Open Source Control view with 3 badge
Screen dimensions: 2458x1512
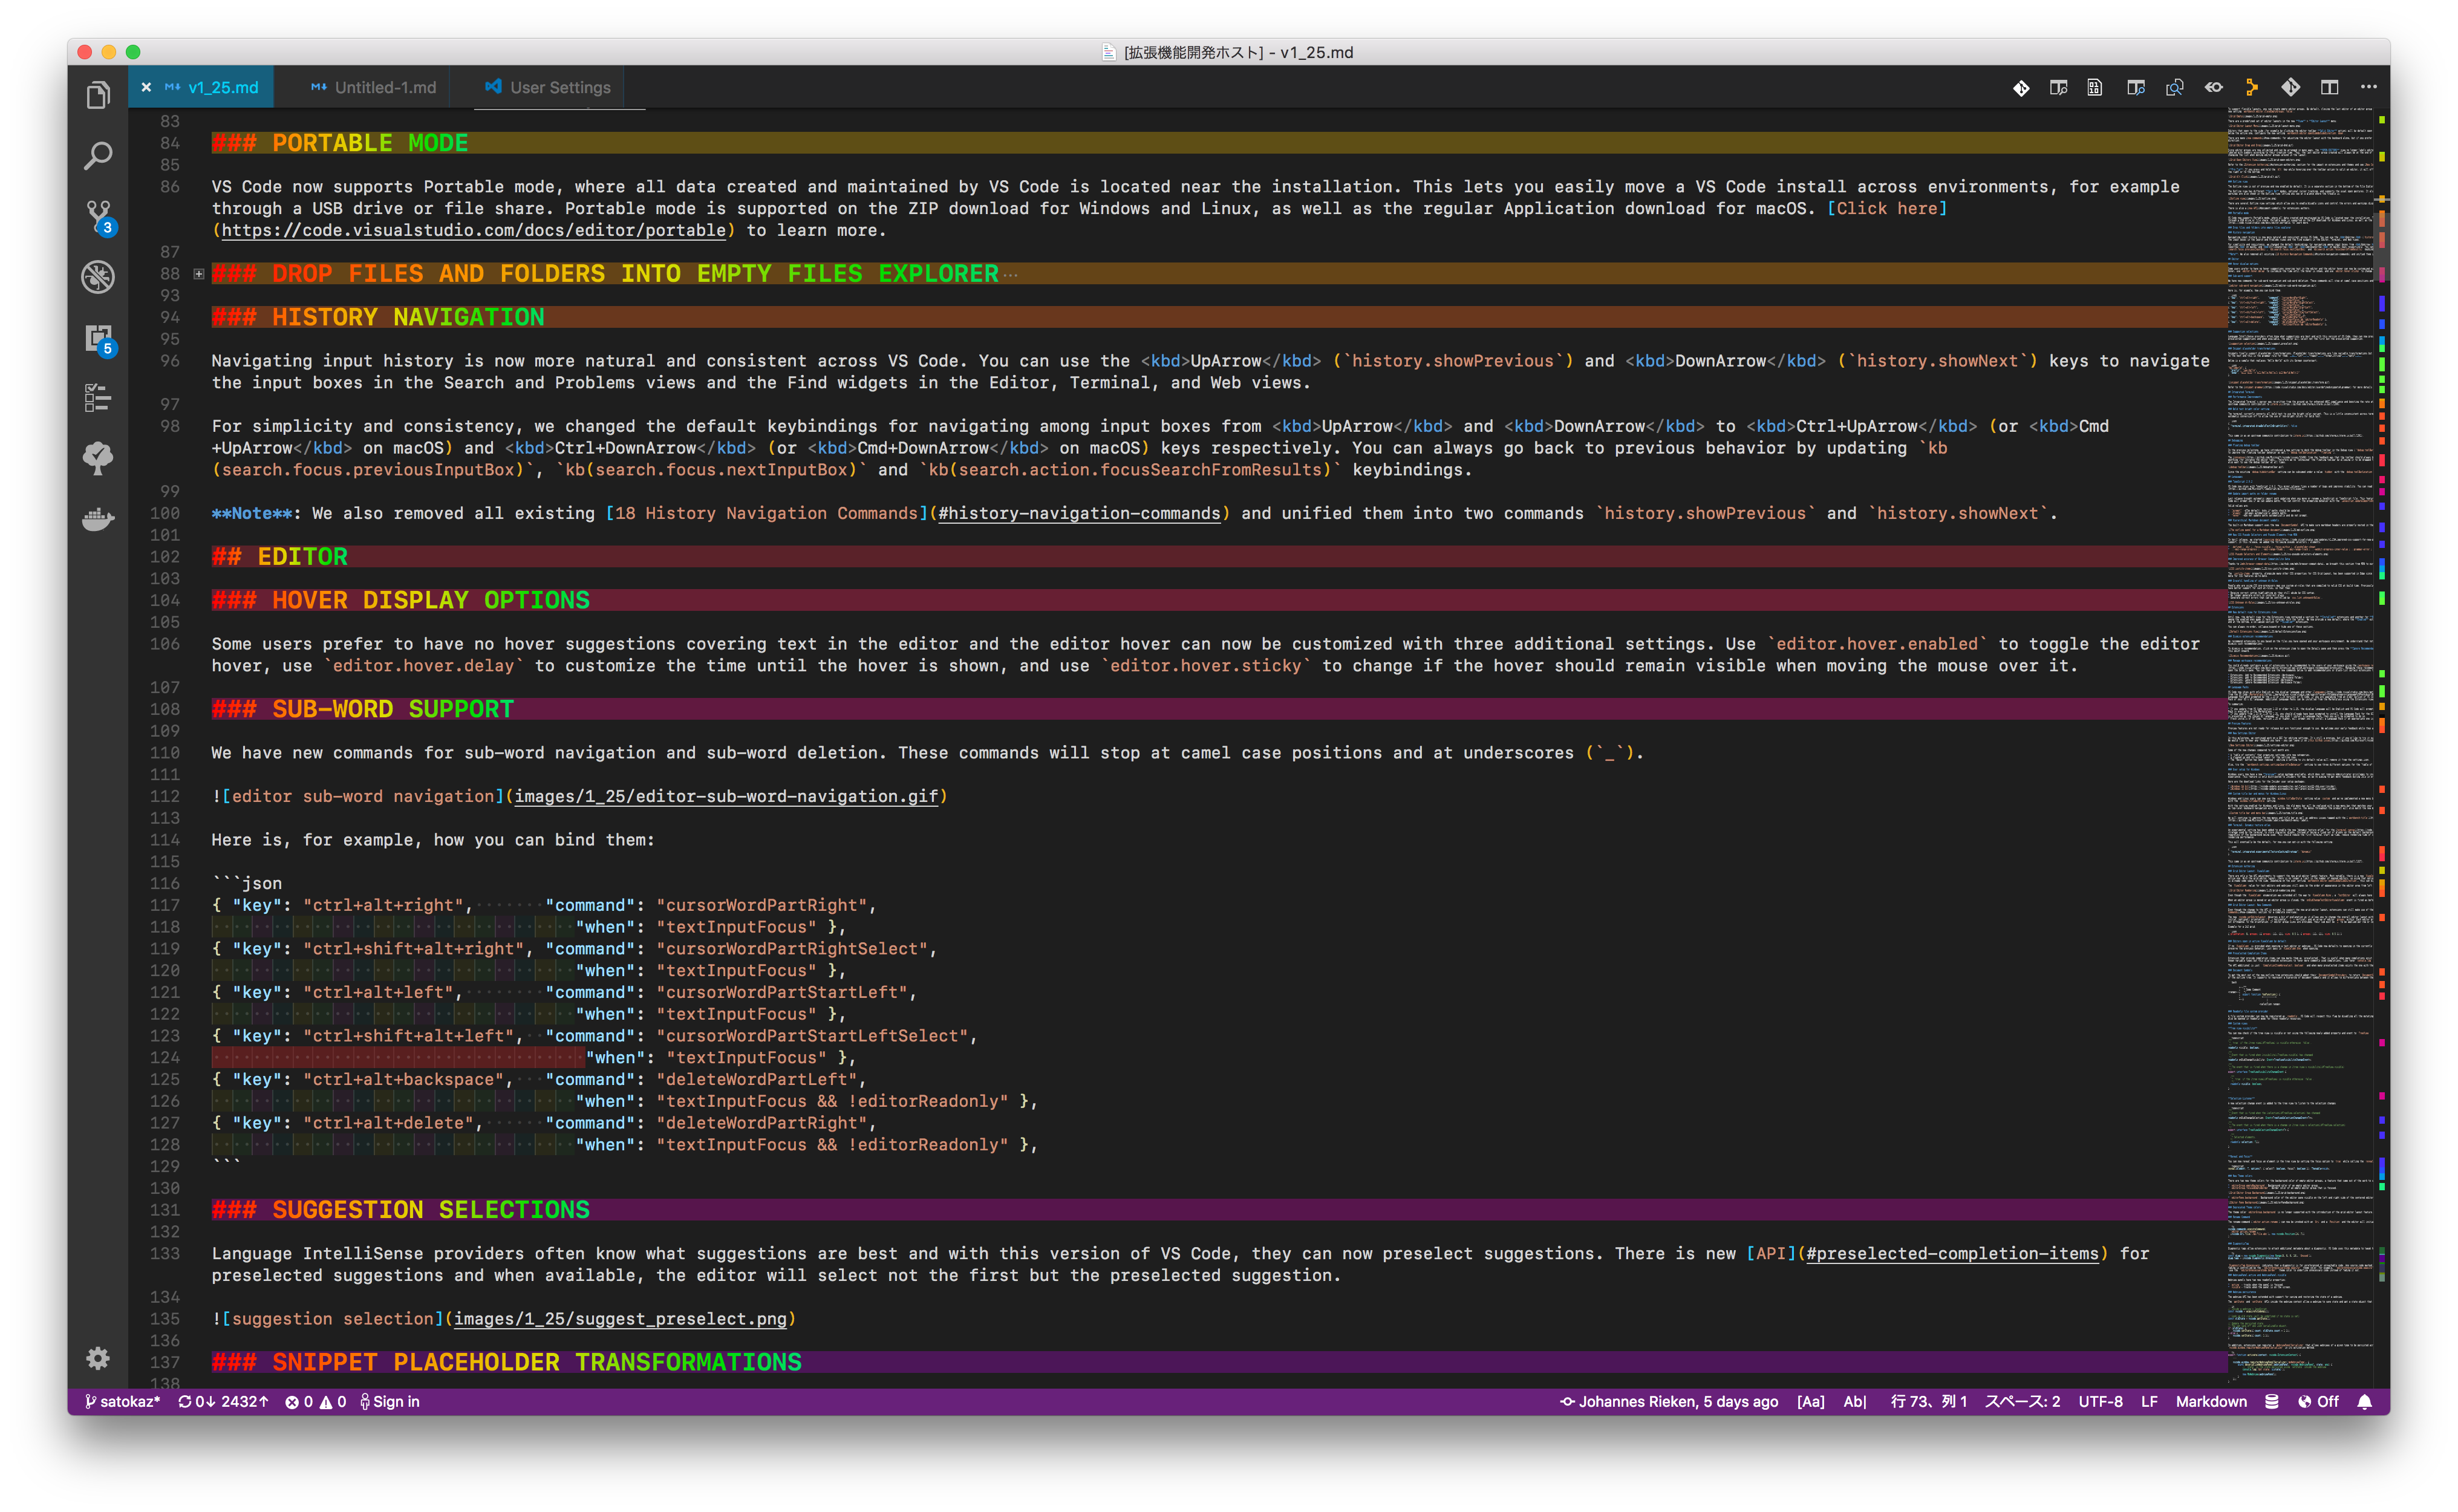click(98, 216)
